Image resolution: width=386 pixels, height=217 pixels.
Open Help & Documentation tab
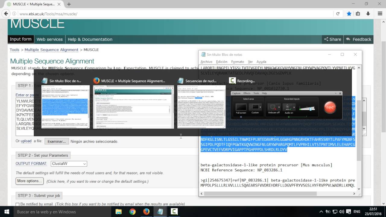tap(90, 39)
